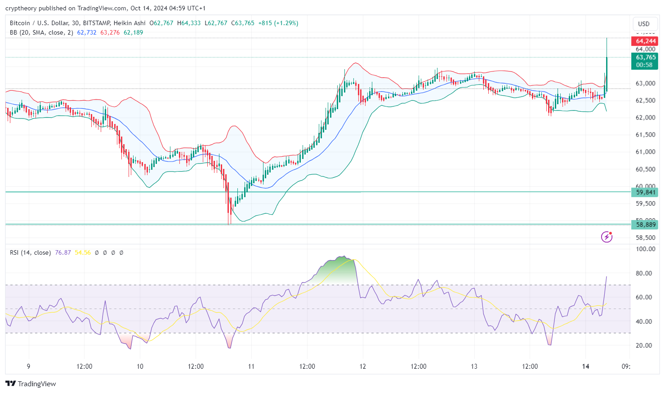The image size is (665, 393).
Task: Click the date label 12 on time axis
Action: [363, 367]
